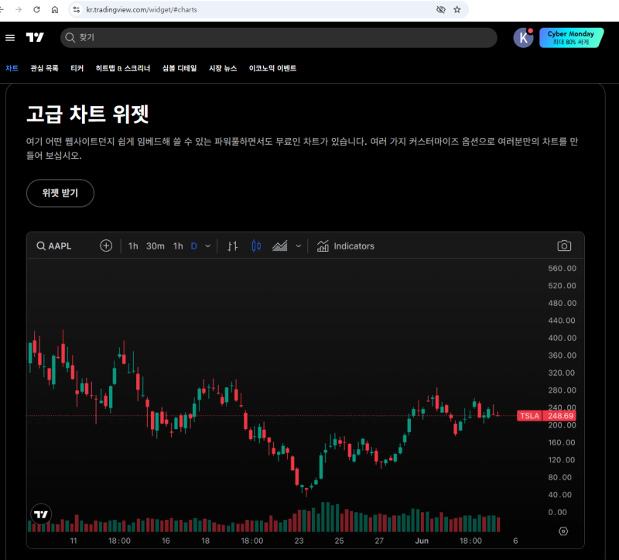This screenshot has height=560, width=619.
Task: Click the compare/add symbol plus icon
Action: click(106, 246)
